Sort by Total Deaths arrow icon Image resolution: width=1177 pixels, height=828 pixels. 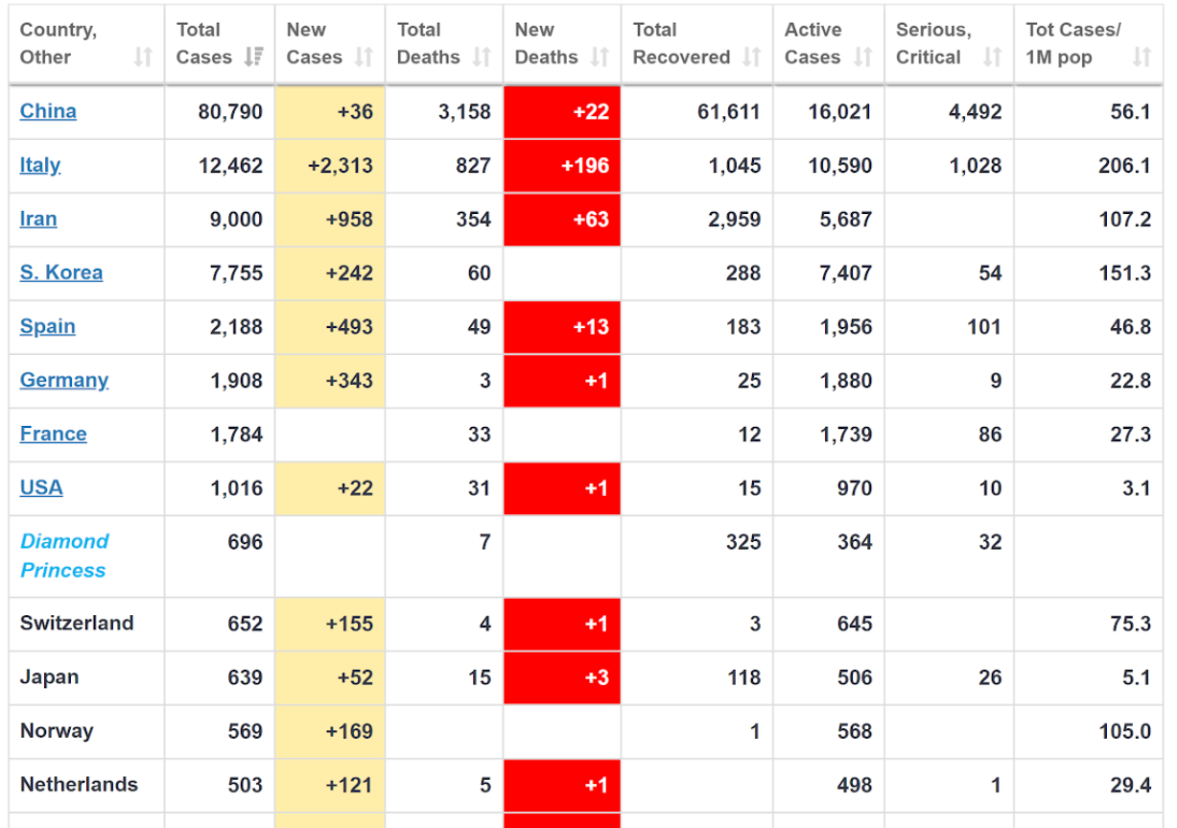pos(482,58)
